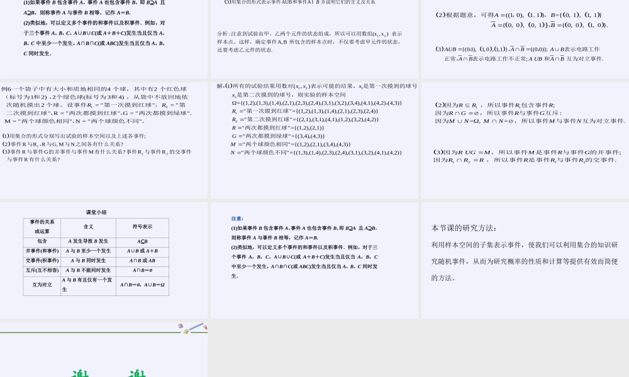Expand the 并事件(和事件) table row
The height and width of the screenshot is (377, 629).
pos(42,251)
